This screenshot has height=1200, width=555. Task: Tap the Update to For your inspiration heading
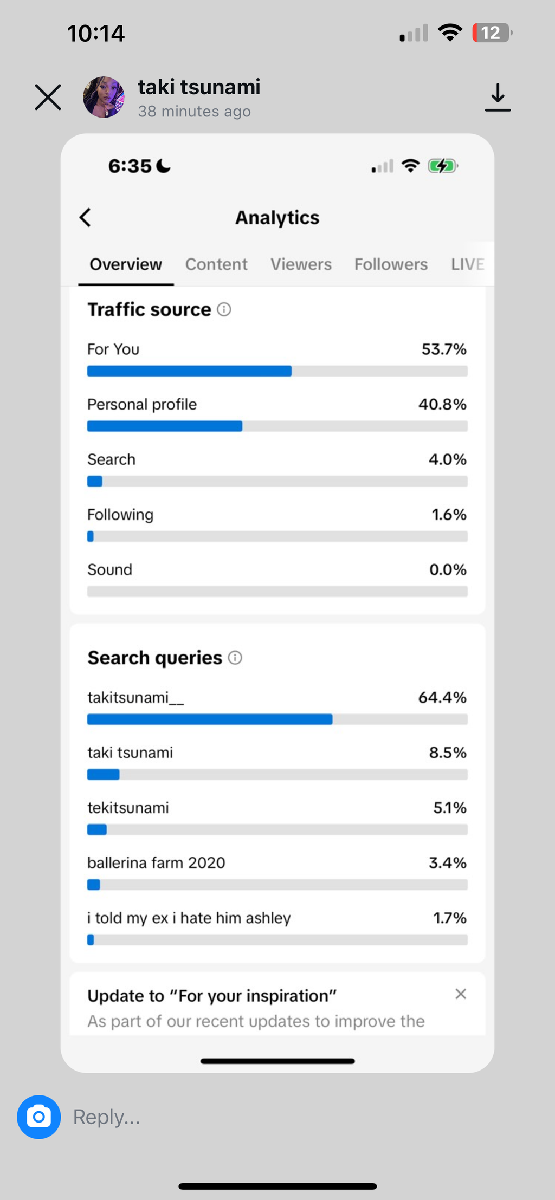pyautogui.click(x=212, y=996)
